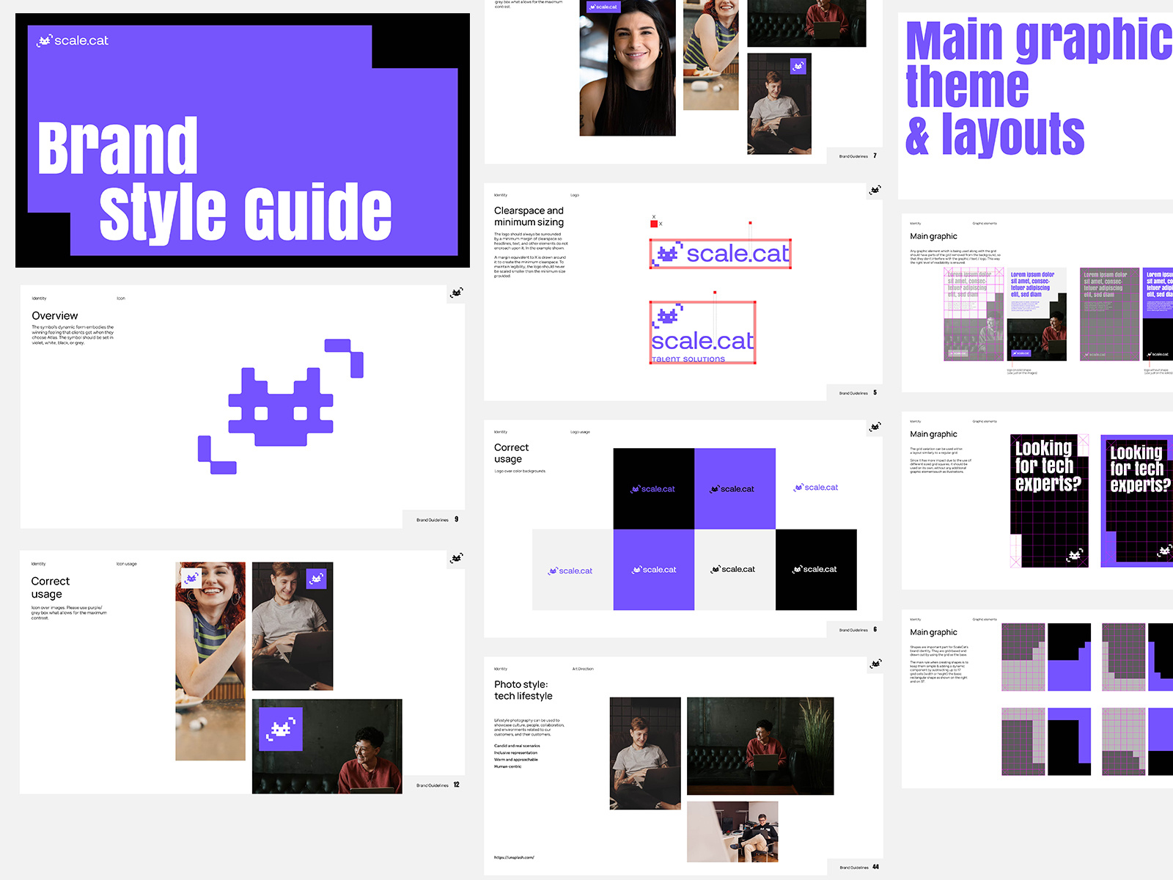Pick the black tile with white scale.cat logo
This screenshot has height=880, width=1173.
(816, 570)
